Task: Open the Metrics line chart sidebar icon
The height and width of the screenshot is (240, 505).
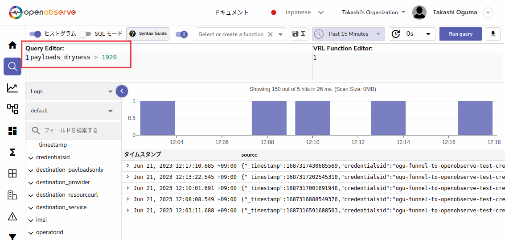Action: (12, 87)
